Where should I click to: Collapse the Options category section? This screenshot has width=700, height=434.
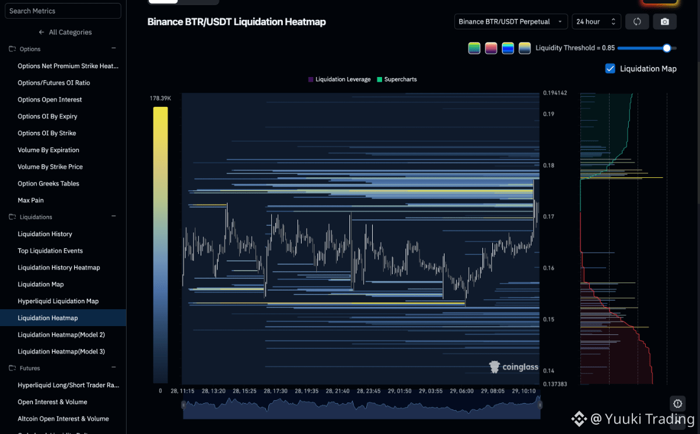coord(114,48)
